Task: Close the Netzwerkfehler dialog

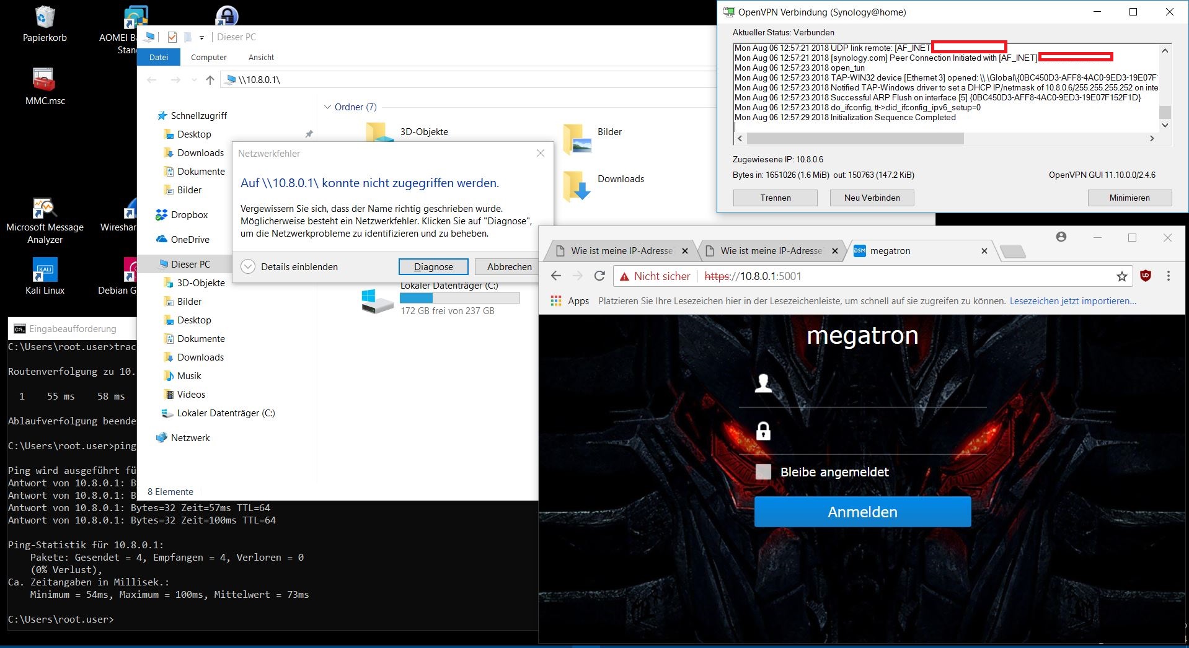Action: tap(541, 153)
